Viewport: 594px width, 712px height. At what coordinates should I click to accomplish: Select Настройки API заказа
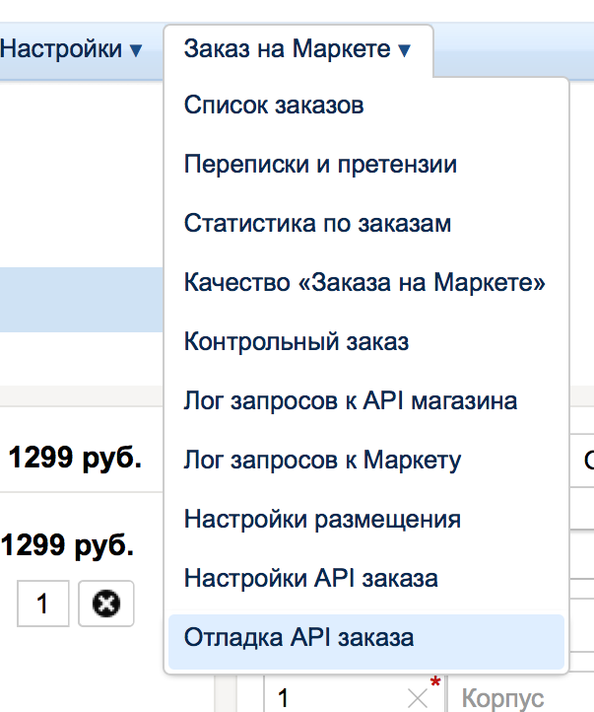point(310,578)
